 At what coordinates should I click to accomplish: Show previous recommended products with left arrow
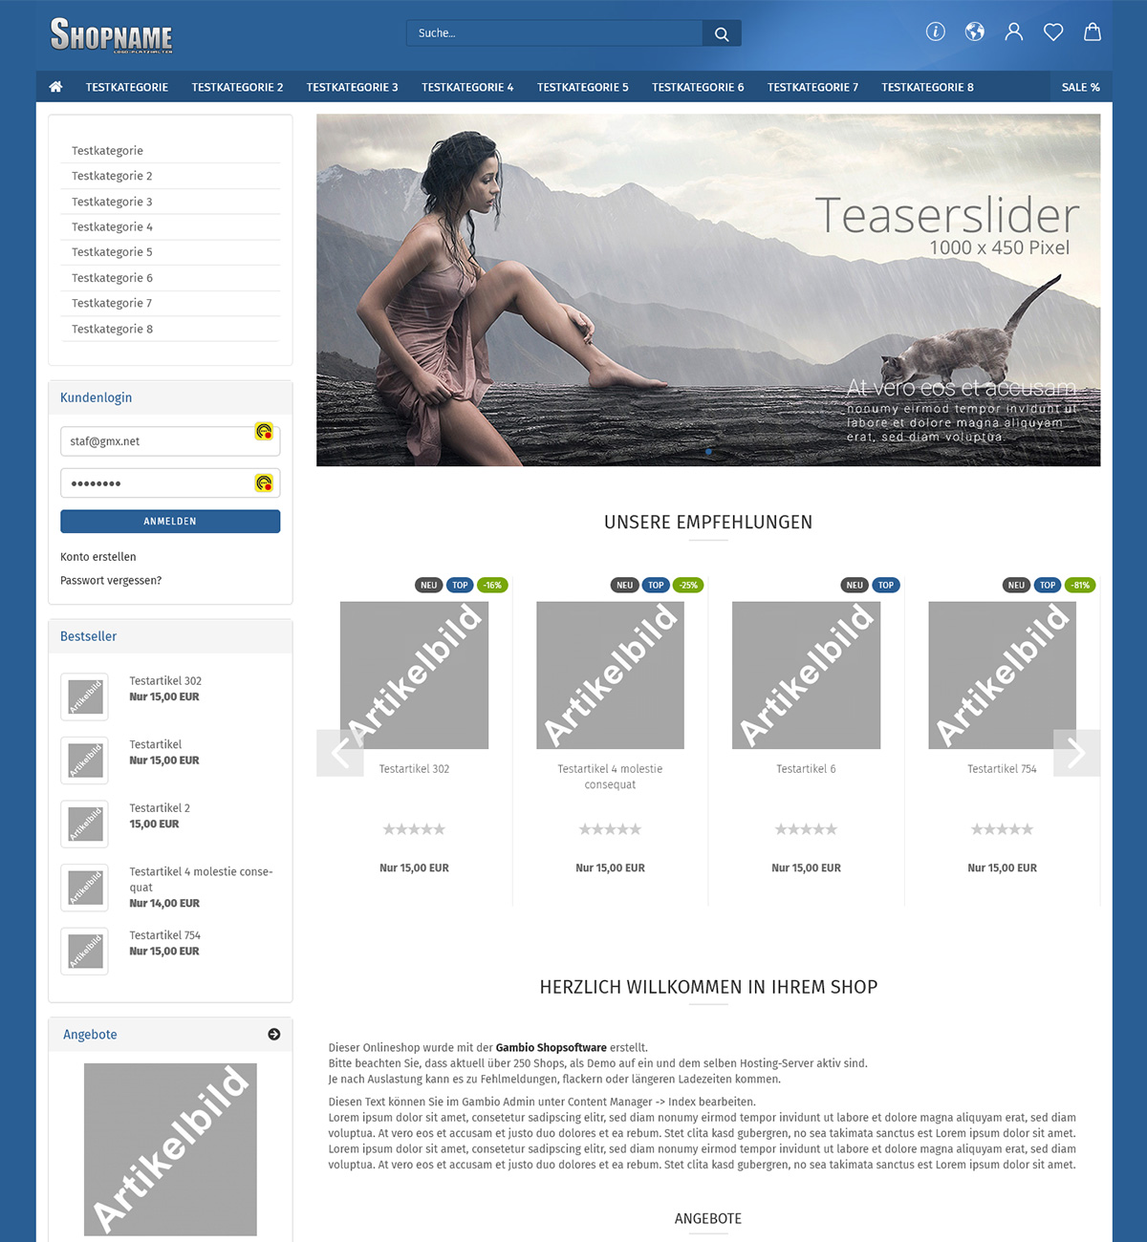click(x=339, y=753)
